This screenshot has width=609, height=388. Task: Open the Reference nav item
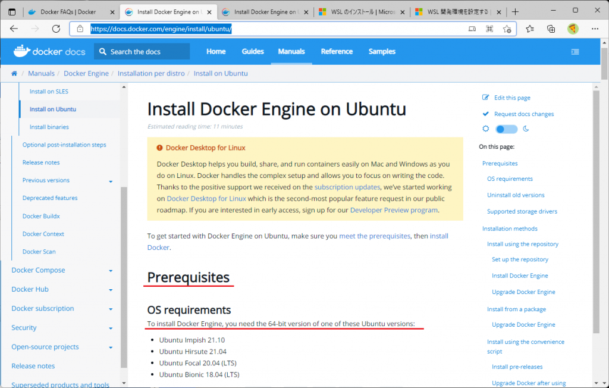click(337, 51)
